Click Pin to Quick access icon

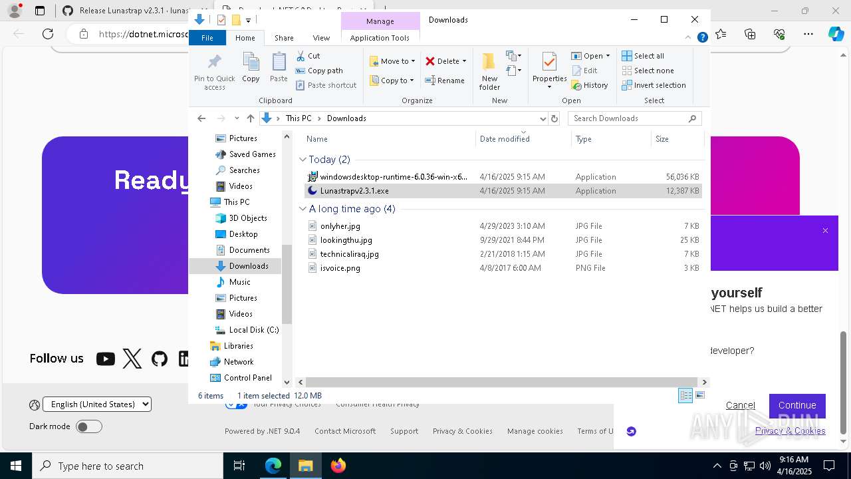tap(214, 63)
